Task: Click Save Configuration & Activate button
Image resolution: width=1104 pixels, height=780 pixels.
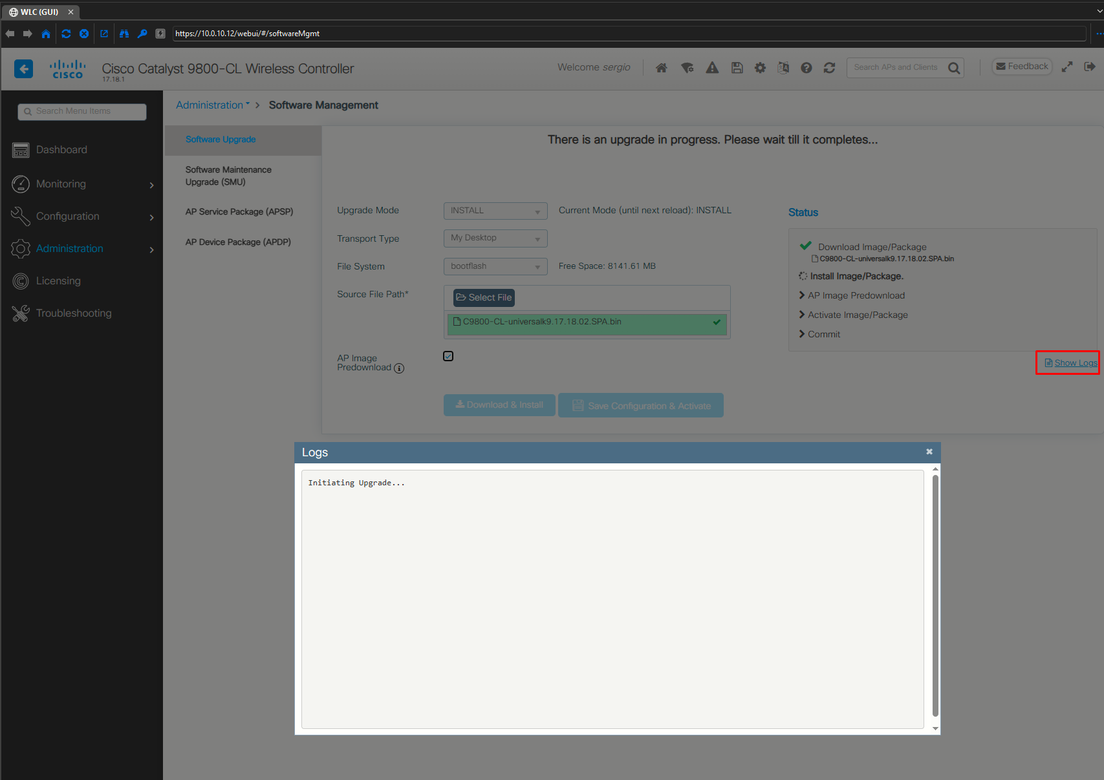Action: pyautogui.click(x=641, y=405)
